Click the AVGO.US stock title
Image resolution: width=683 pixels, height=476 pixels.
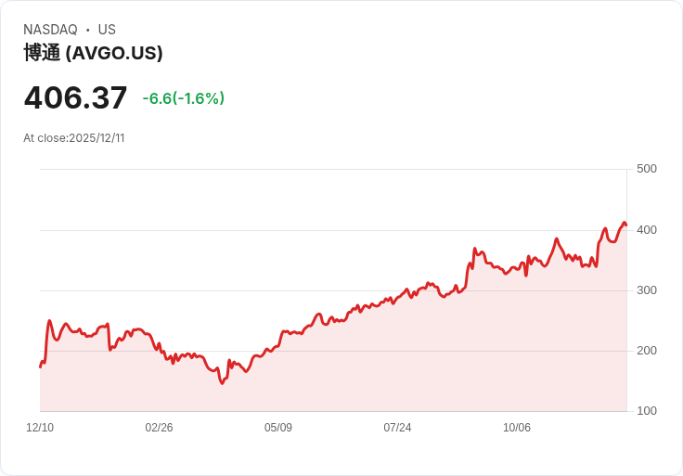93,53
